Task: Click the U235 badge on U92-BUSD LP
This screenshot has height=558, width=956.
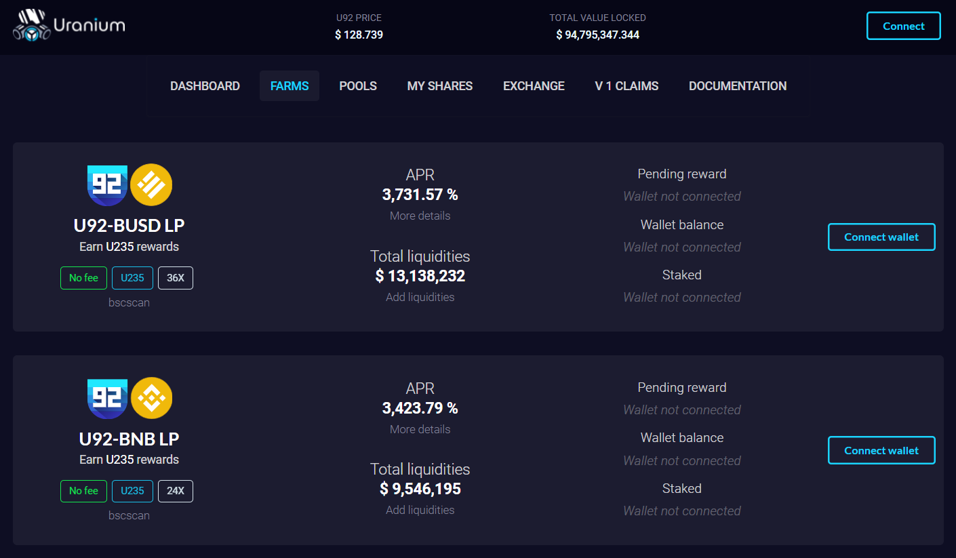Action: [132, 278]
